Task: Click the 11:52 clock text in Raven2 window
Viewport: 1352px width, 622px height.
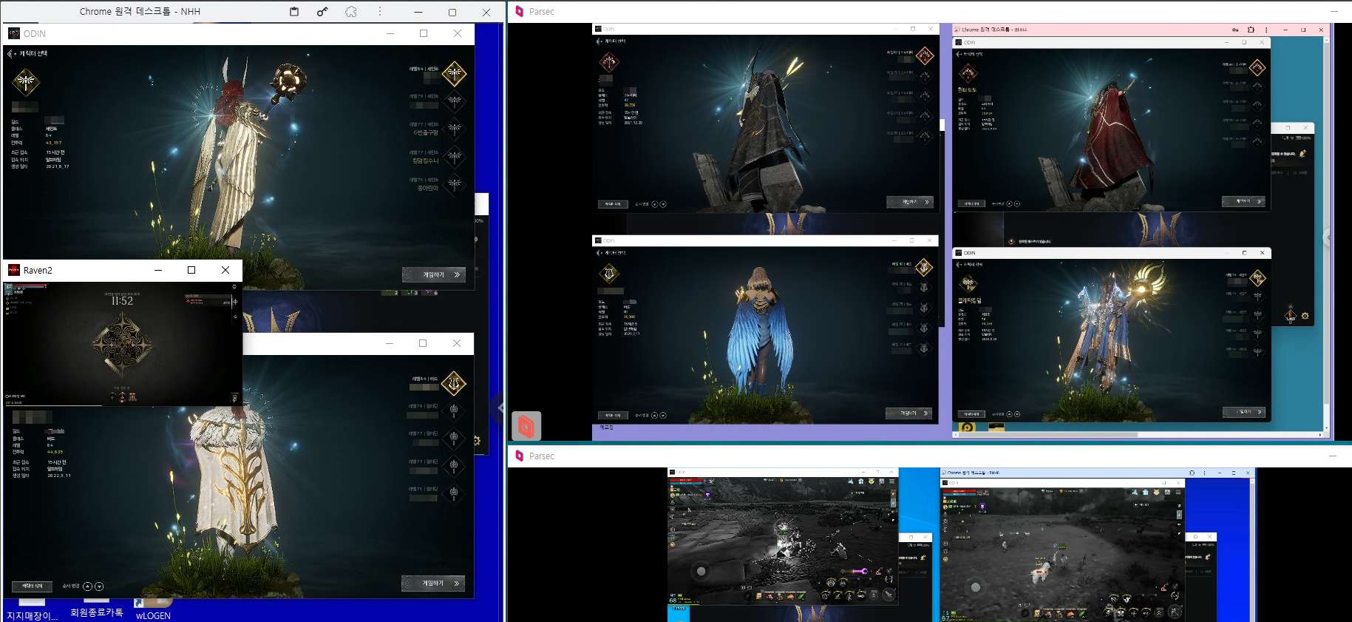Action: tap(122, 301)
